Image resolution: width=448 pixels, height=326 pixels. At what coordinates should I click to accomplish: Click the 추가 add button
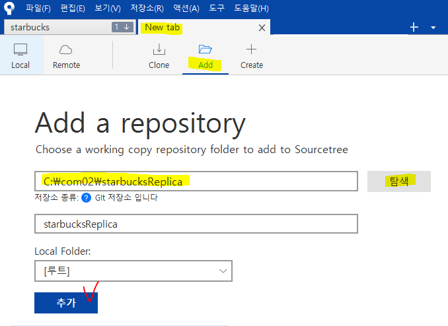tap(66, 303)
